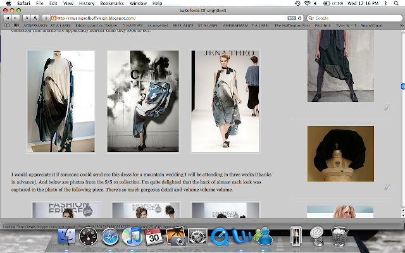Click the RSS badge in address bar
The height and width of the screenshot is (253, 405).
pos(292,18)
